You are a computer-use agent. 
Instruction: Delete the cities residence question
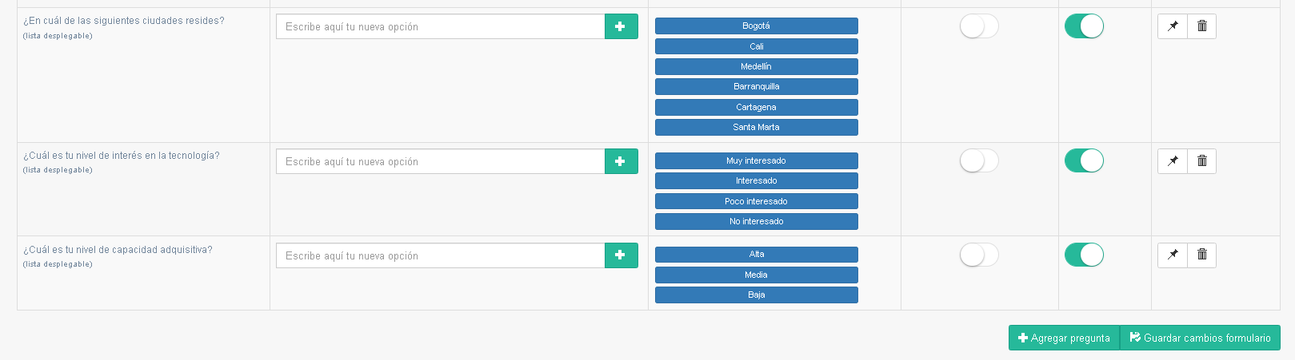tap(1202, 26)
